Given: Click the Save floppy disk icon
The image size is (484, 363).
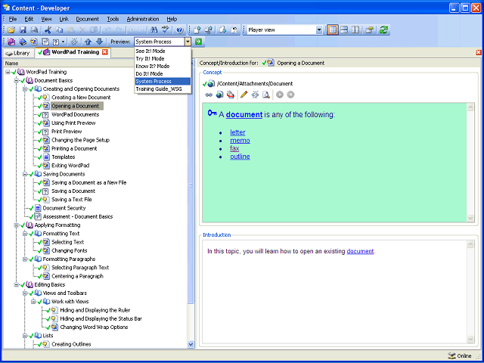Looking at the screenshot, I should 23,30.
